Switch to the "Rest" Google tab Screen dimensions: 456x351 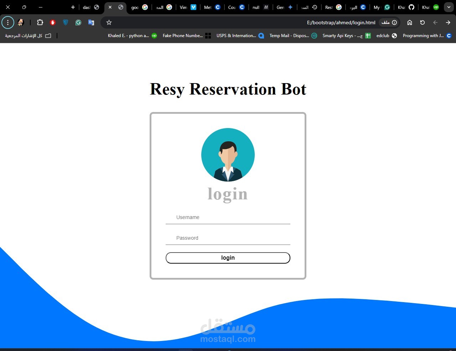click(x=333, y=7)
